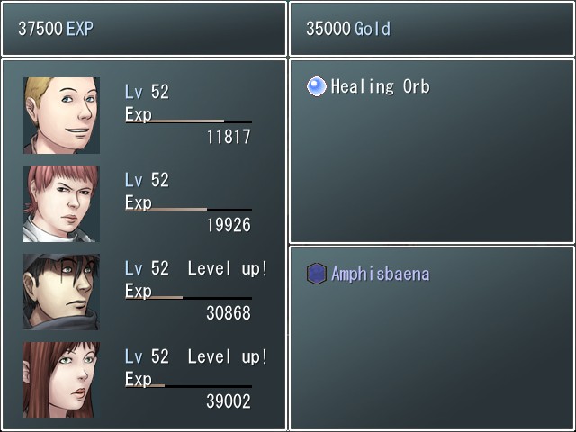The image size is (576, 432).
Task: Click the first Level up! text
Action: click(228, 268)
